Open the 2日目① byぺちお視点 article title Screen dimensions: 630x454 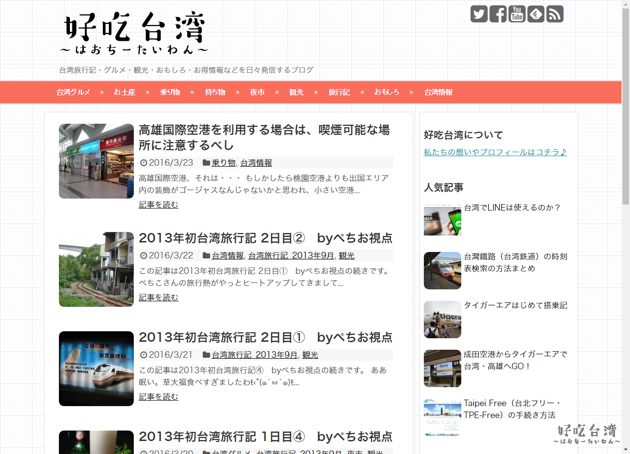[x=266, y=337]
